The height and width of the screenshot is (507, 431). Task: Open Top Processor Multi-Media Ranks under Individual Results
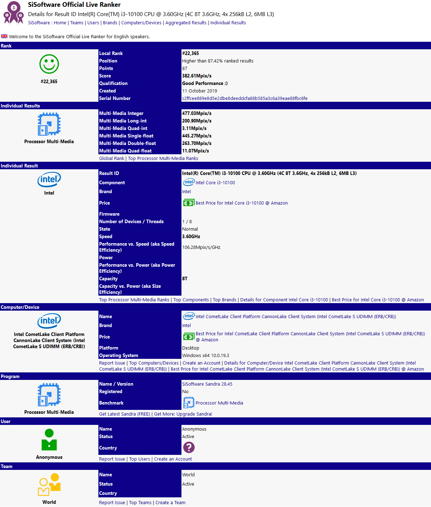click(x=163, y=159)
